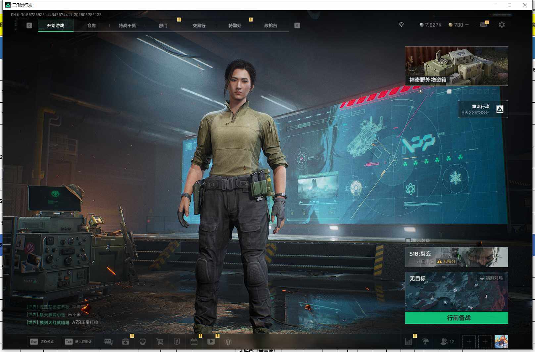Open the bar chart statistics icon
This screenshot has width=535, height=352.
pos(409,342)
